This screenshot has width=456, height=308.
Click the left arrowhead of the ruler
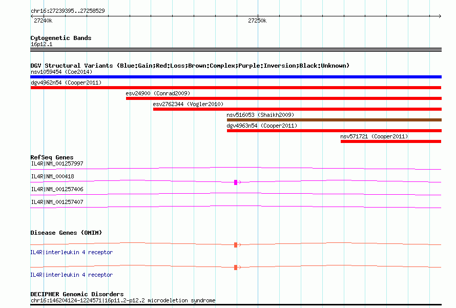click(32, 16)
